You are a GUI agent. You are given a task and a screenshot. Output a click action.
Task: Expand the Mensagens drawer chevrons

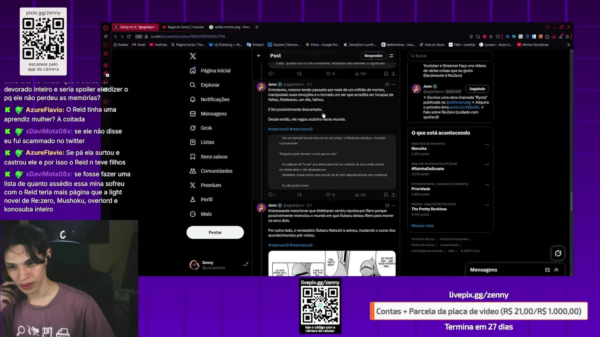tap(556, 270)
